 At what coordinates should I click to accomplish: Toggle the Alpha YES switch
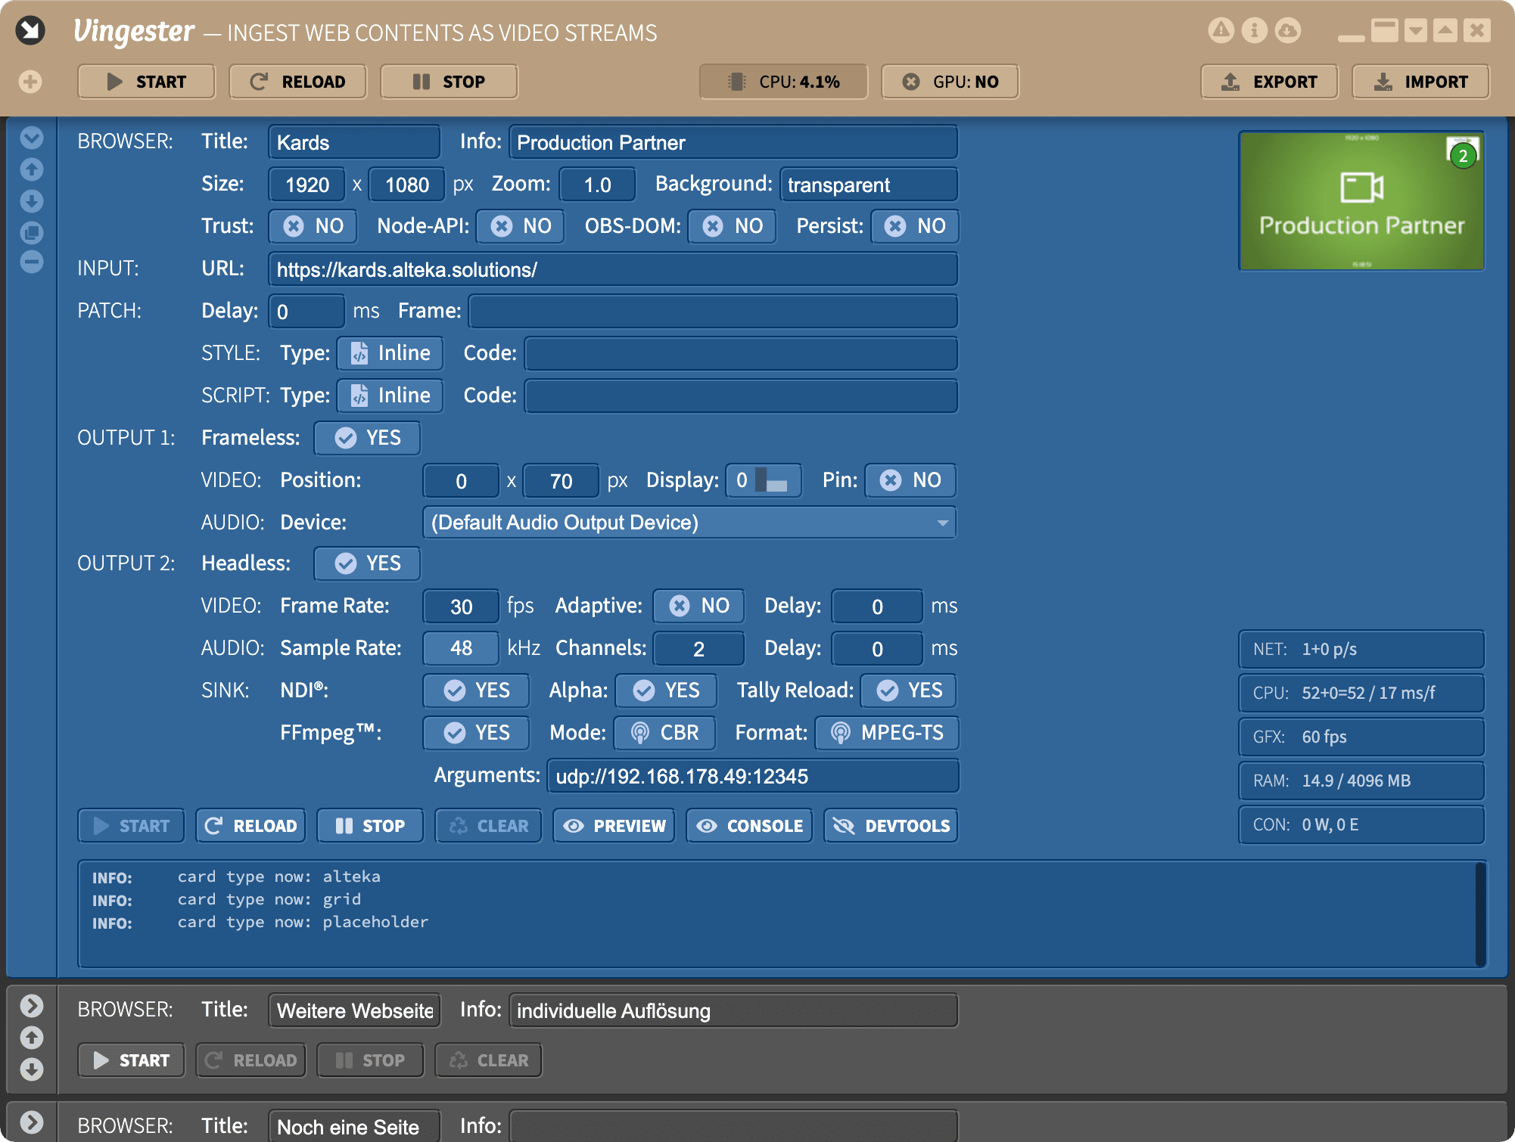coord(666,690)
